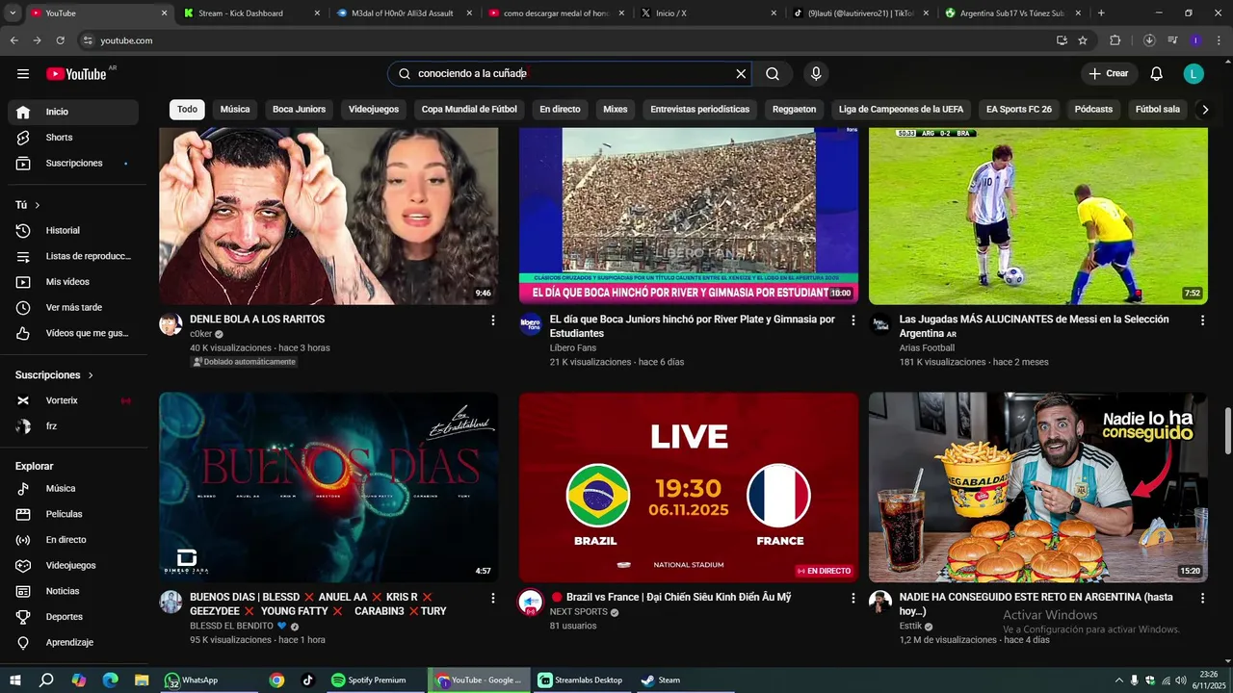Start voice search with microphone icon
Image resolution: width=1233 pixels, height=693 pixels.
[x=816, y=74]
